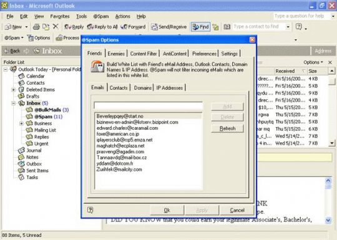The height and width of the screenshot is (240, 337).
Task: Click Ok in @Spam Options dialog
Action: point(167,210)
